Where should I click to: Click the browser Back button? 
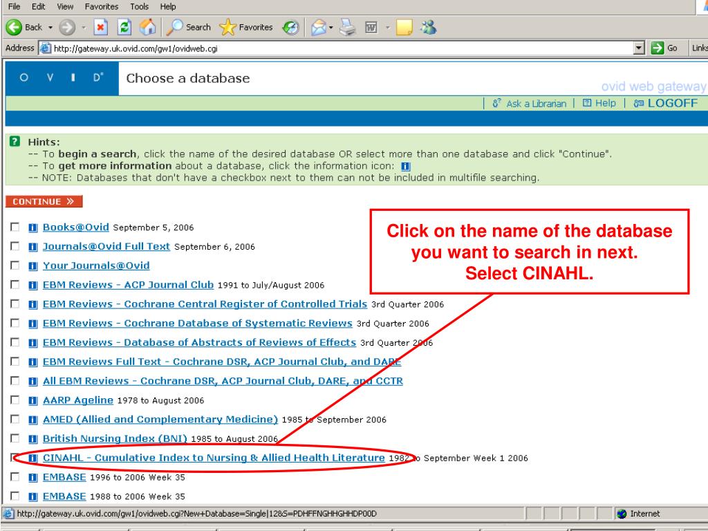(x=24, y=28)
